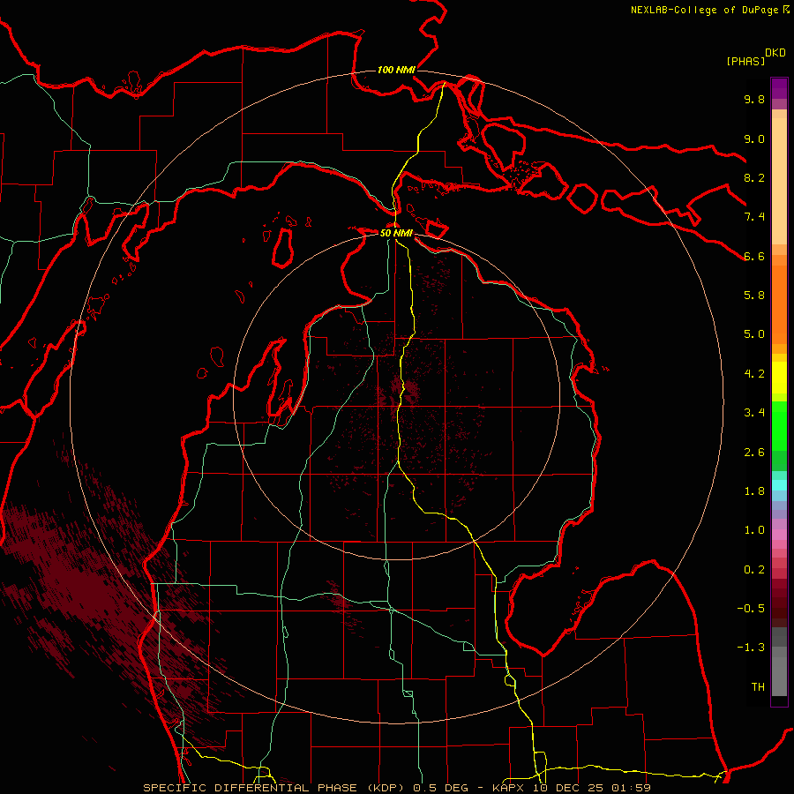Pick the peach segment of the color bar
Image resolution: width=794 pixels, height=794 pixels.
tap(779, 181)
